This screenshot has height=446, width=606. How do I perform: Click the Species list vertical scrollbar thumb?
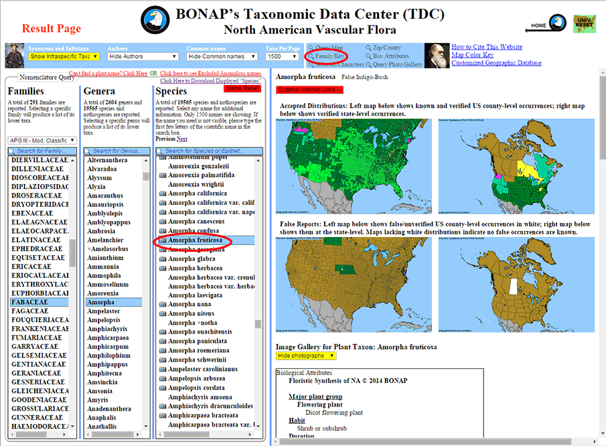(258, 324)
